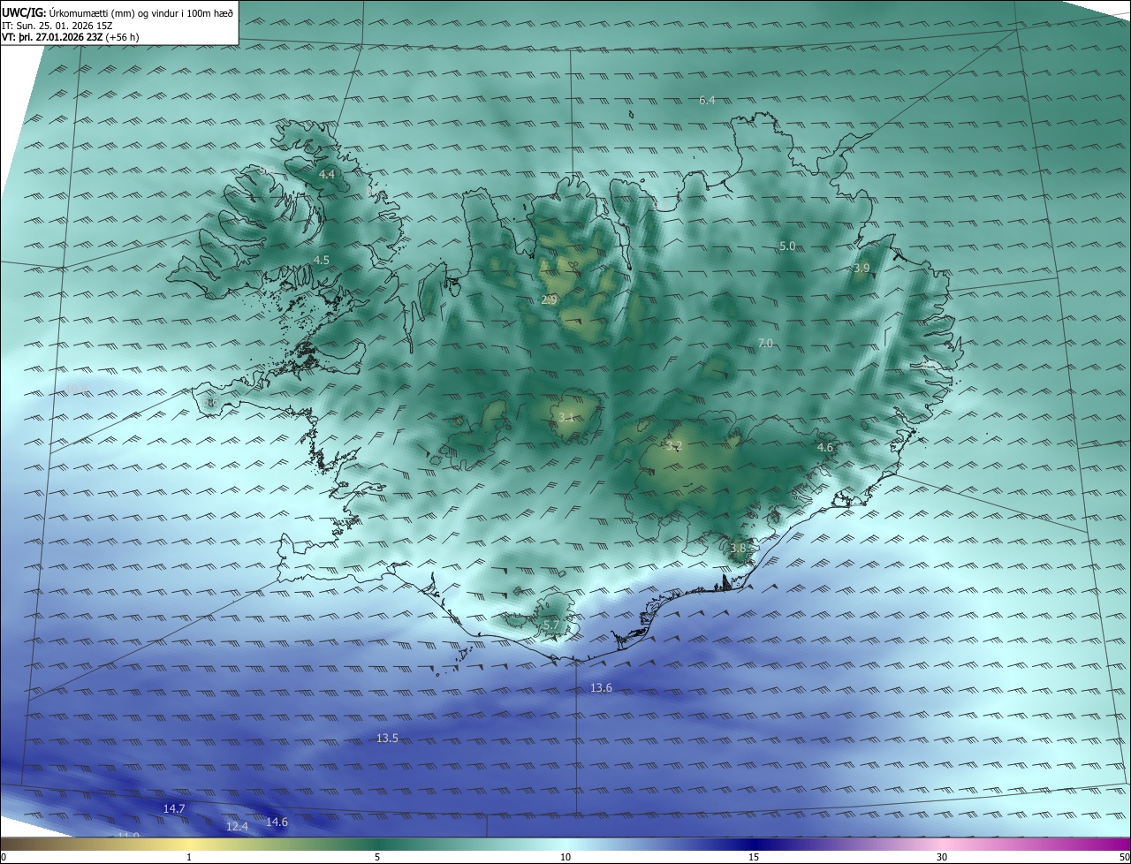
Task: Click the colour scale label 10
Action: (x=565, y=857)
